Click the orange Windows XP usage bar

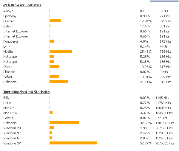coord(73,143)
